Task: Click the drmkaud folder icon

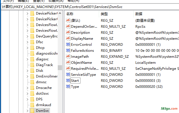Action: pyautogui.click(x=32, y=105)
